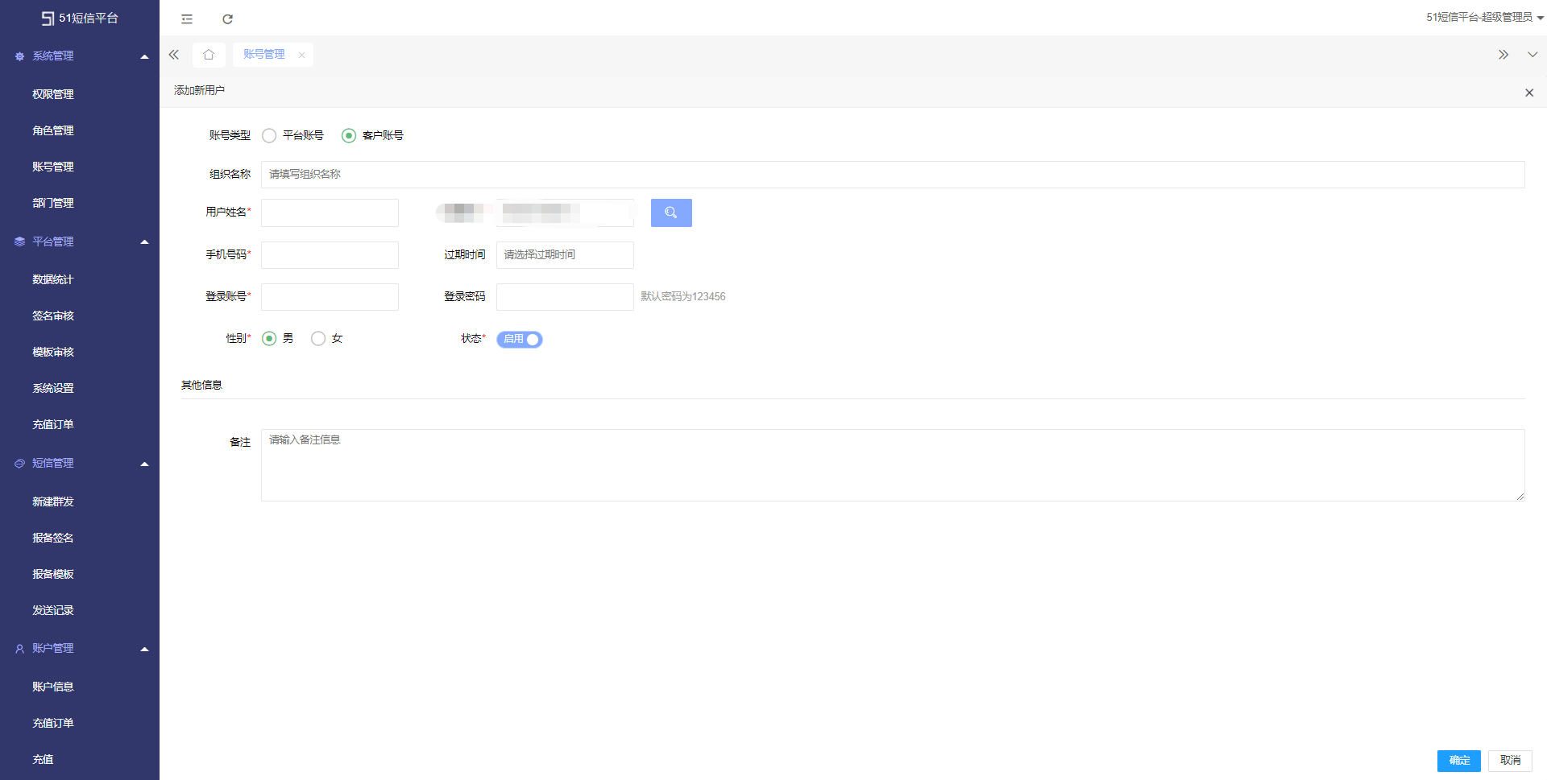Open 发送记录 in sidebar
This screenshot has width=1547, height=780.
(x=53, y=610)
